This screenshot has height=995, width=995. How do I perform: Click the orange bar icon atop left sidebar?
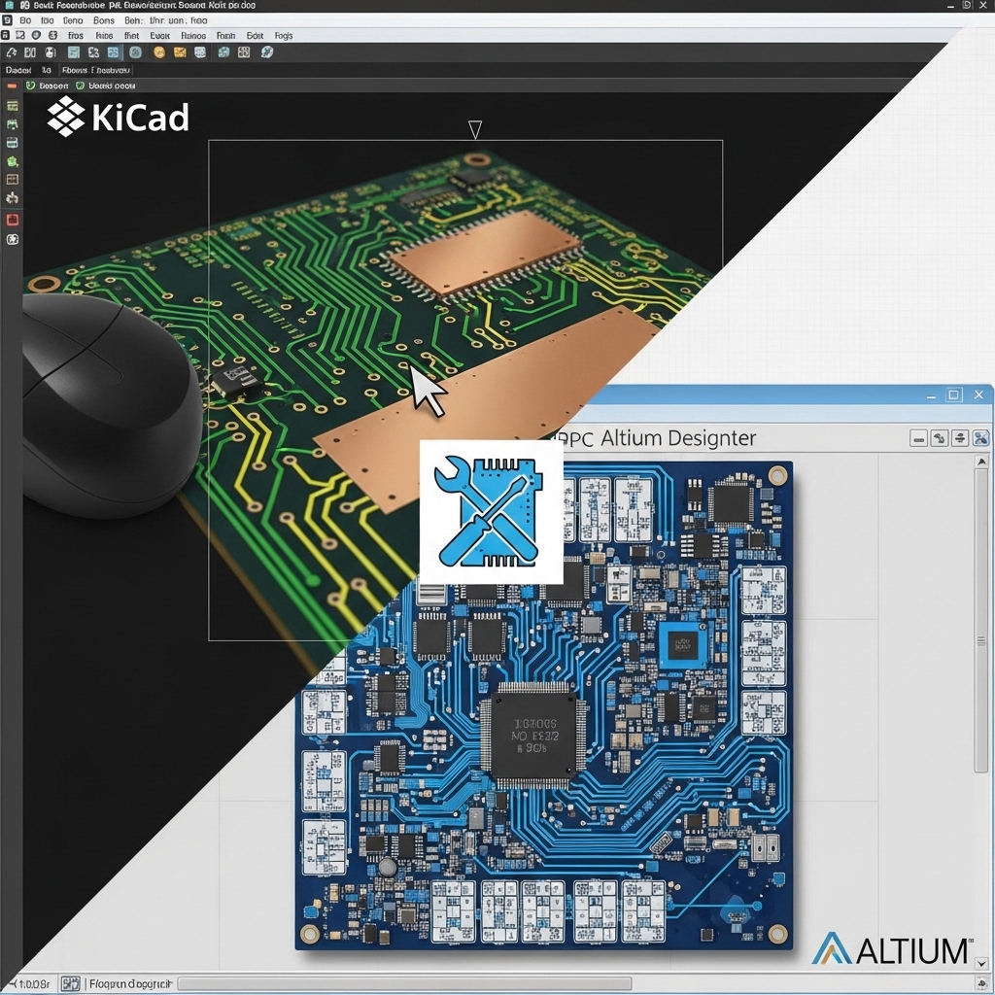point(12,86)
